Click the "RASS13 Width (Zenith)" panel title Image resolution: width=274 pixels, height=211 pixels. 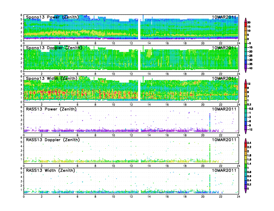pyautogui.click(x=51, y=171)
